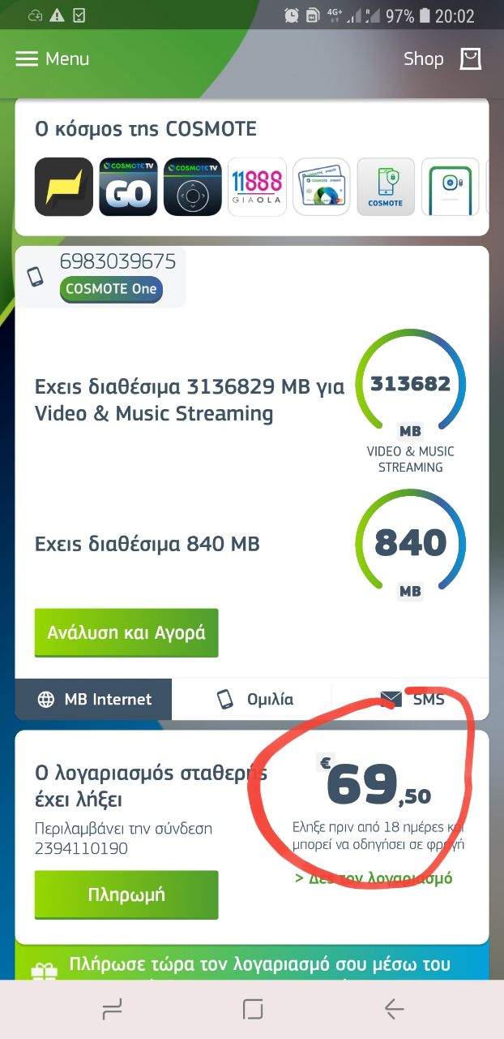The height and width of the screenshot is (1039, 504).
Task: Open the hamburger Menu
Action: pos(52,59)
